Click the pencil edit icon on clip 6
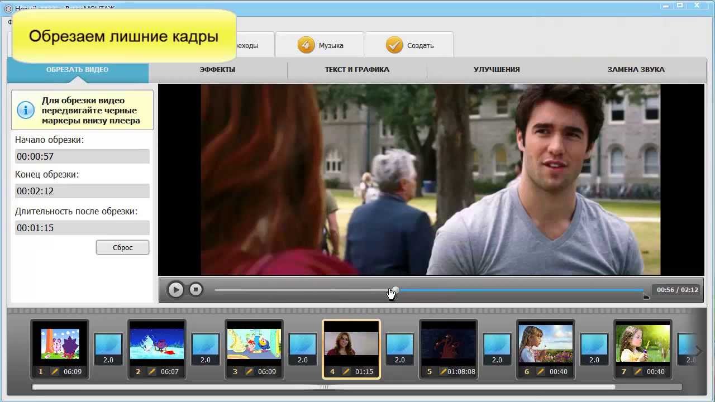The height and width of the screenshot is (402, 715). pos(541,371)
